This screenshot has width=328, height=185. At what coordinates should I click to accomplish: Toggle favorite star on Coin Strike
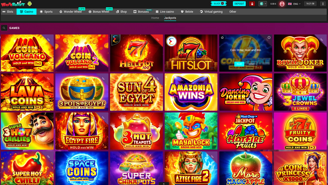[222, 38]
